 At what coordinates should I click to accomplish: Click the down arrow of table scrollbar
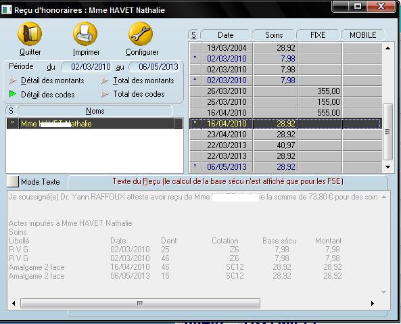387,166
